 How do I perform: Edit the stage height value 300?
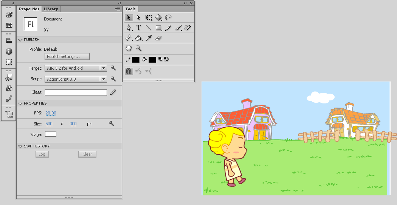coord(73,124)
